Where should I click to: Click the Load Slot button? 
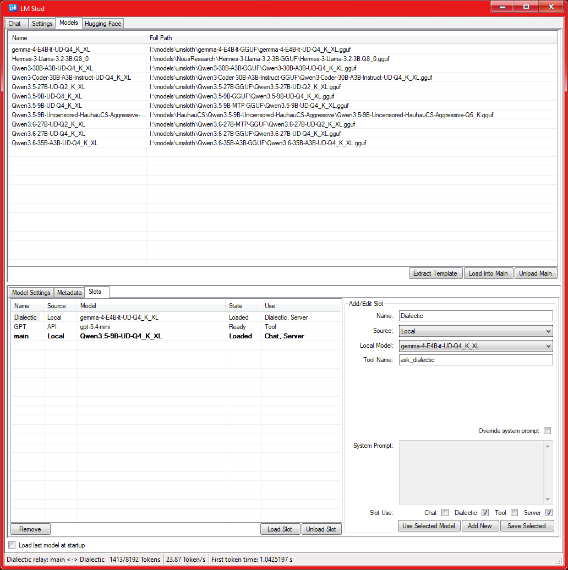(x=280, y=529)
